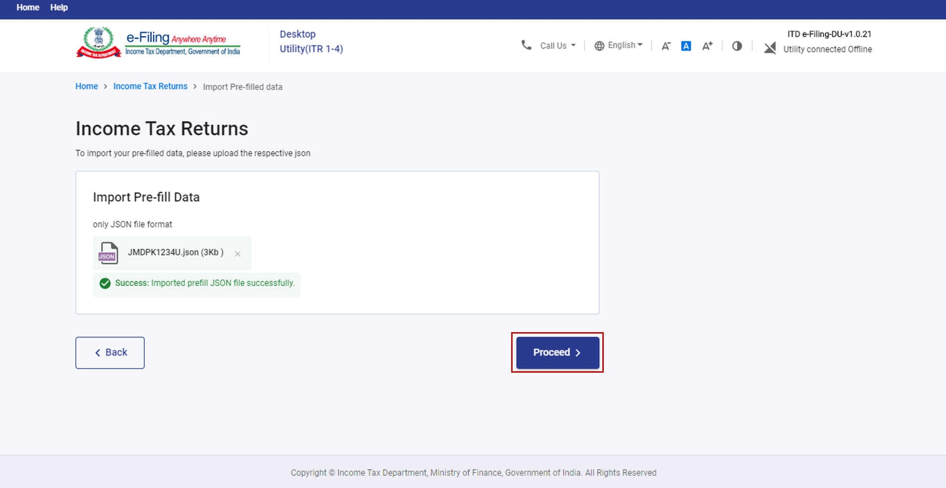The width and height of the screenshot is (946, 488).
Task: Expand the Call Us dropdown
Action: (558, 46)
